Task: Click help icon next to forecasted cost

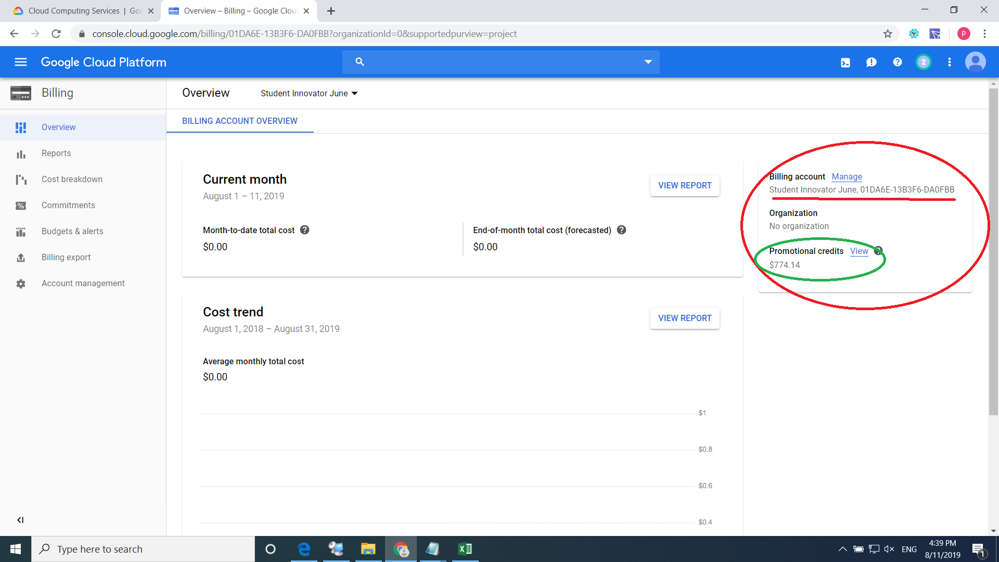Action: [x=621, y=230]
